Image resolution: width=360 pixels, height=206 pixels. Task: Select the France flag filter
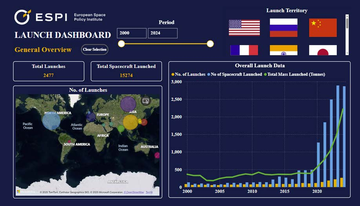point(244,50)
